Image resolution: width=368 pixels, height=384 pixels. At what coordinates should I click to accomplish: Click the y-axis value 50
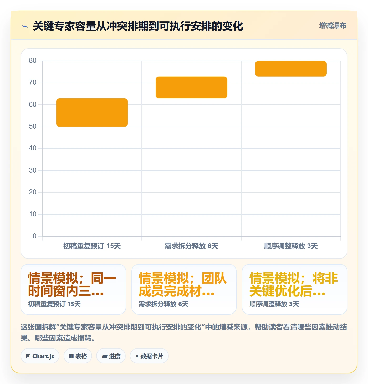coord(33,127)
